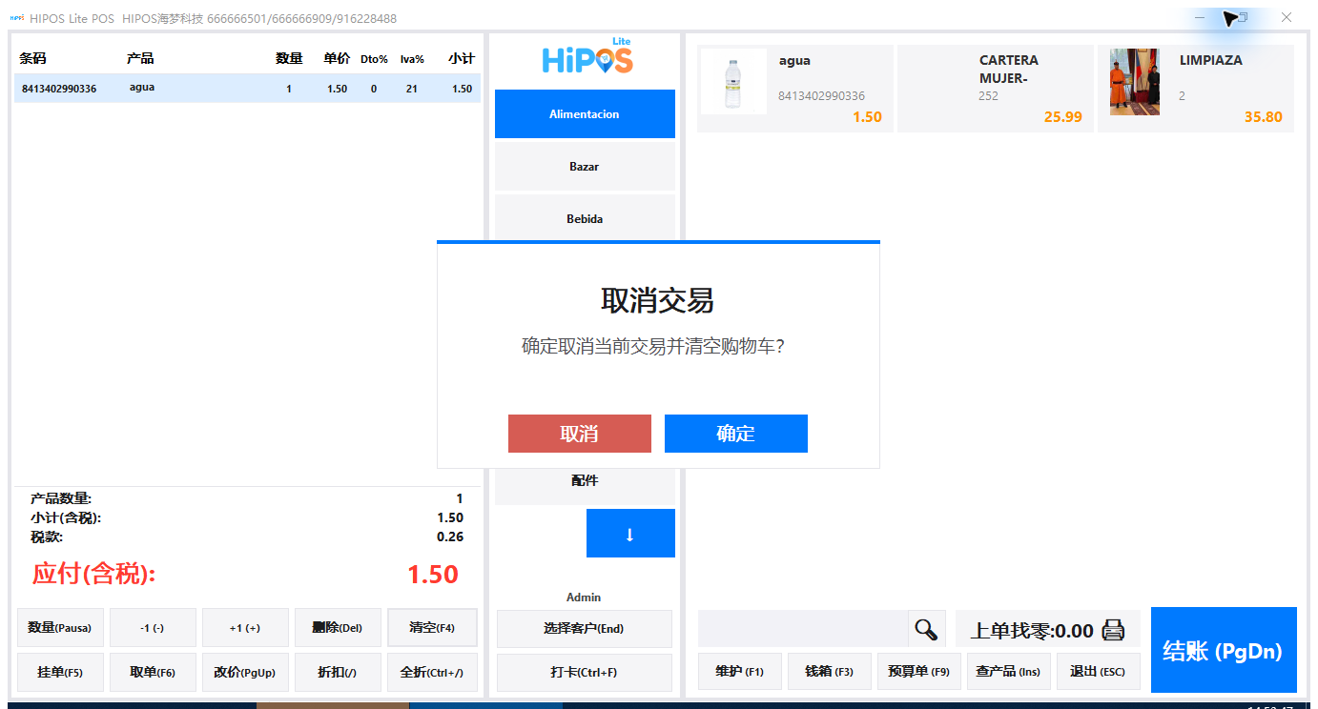Click the 单价 column header
The height and width of the screenshot is (709, 1318).
pos(337,58)
